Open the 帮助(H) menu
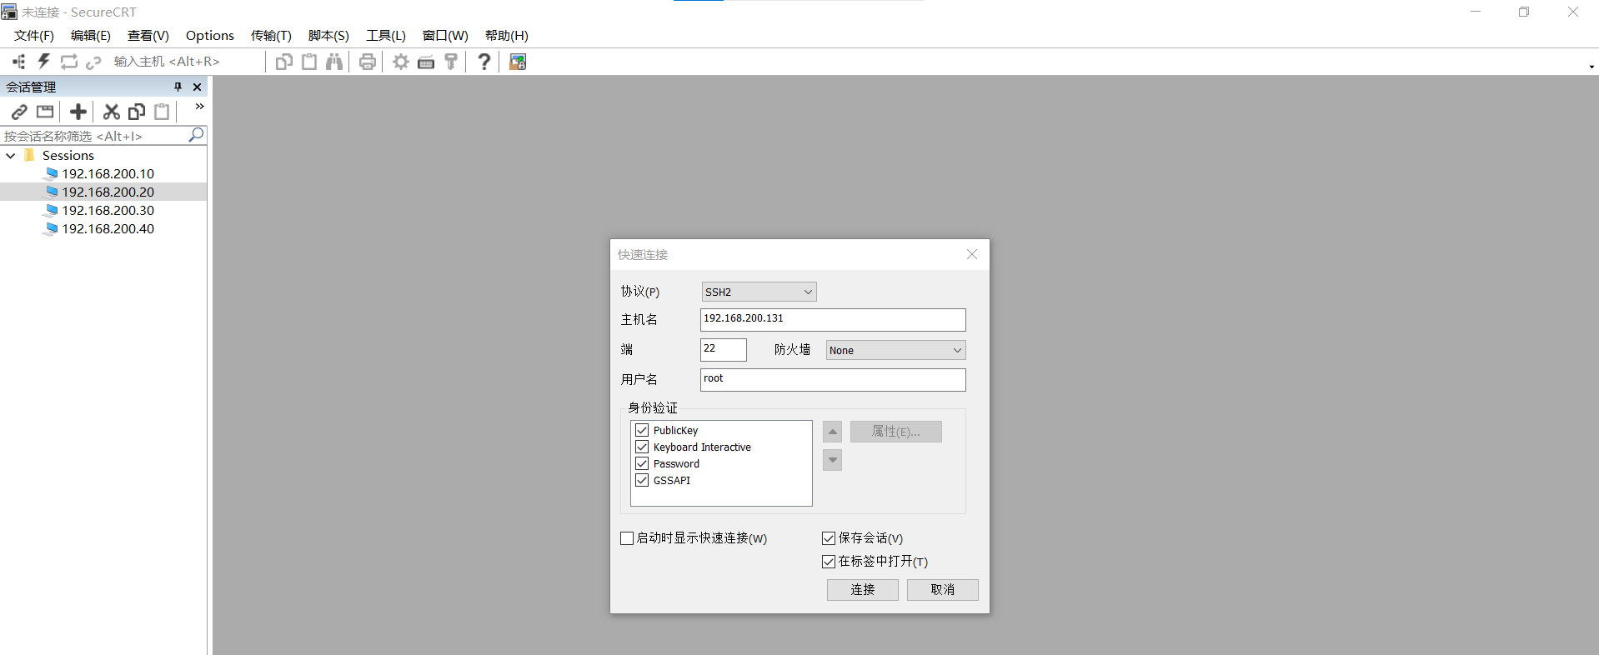 click(507, 36)
